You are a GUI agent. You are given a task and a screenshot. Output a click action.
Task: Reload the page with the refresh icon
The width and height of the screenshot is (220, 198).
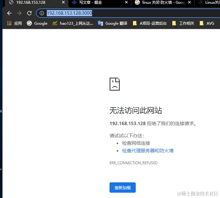pyautogui.click(x=29, y=13)
